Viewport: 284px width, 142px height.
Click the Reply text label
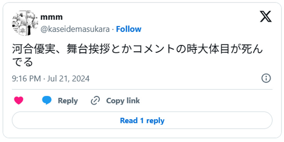tap(68, 101)
